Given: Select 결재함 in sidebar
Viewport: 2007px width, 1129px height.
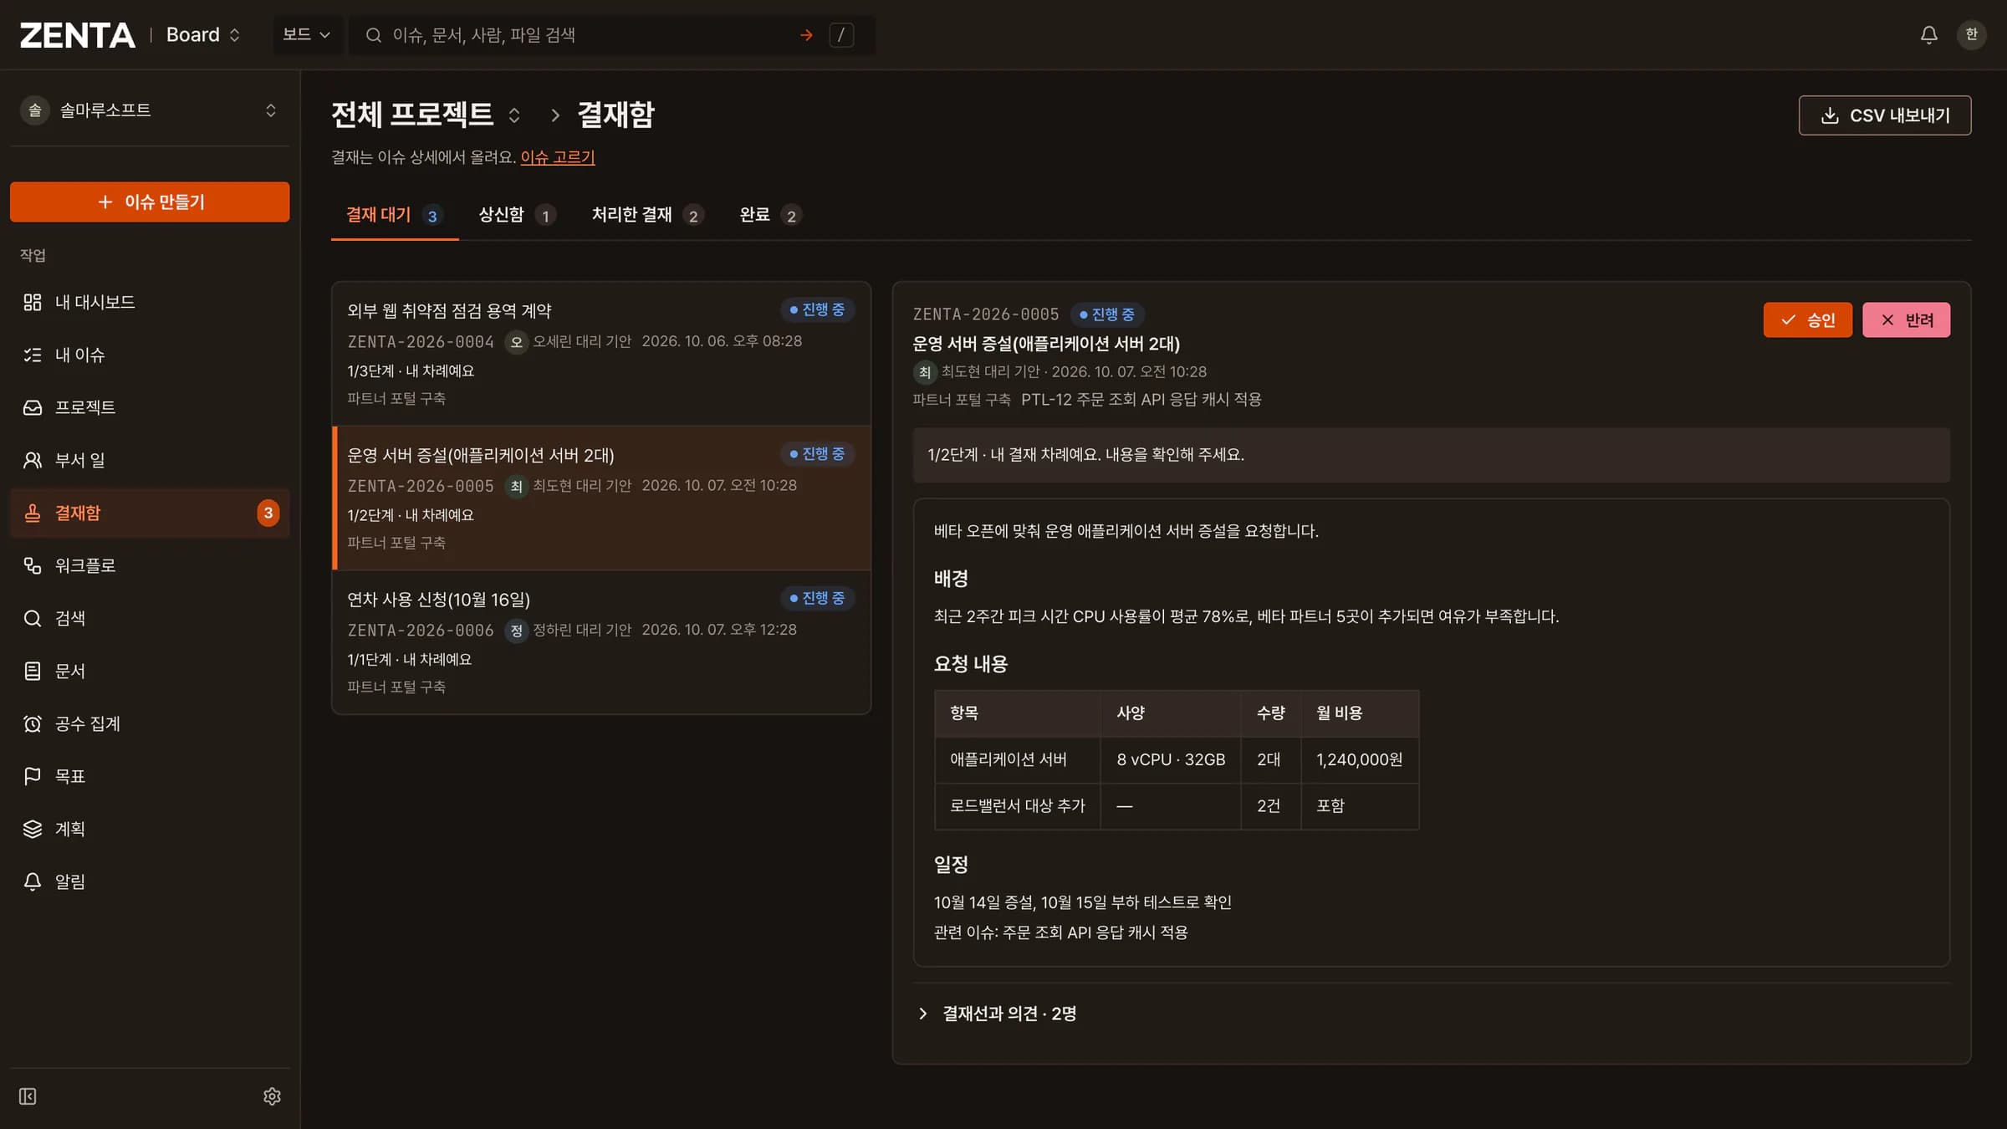Looking at the screenshot, I should click(150, 513).
